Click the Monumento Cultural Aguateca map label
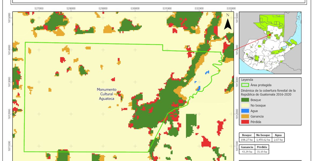This screenshot has width=314, height=161. coord(107,94)
